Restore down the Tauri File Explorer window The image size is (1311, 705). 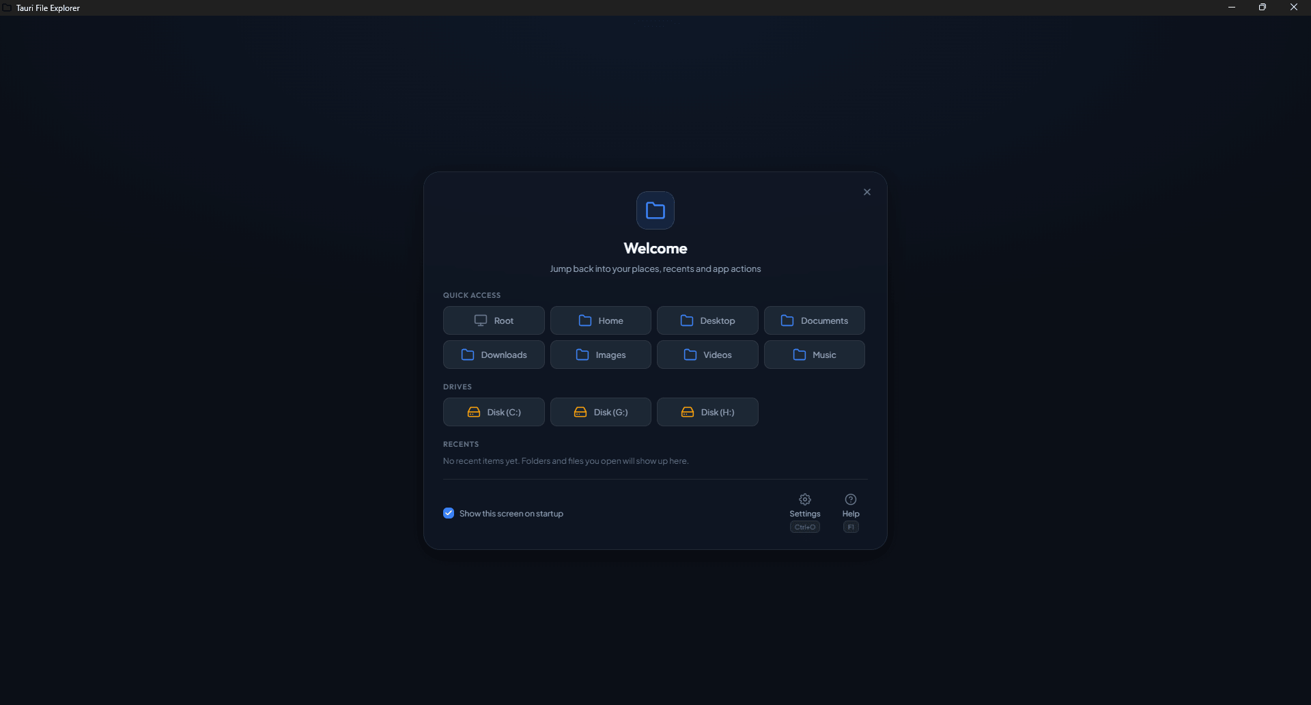click(x=1263, y=8)
